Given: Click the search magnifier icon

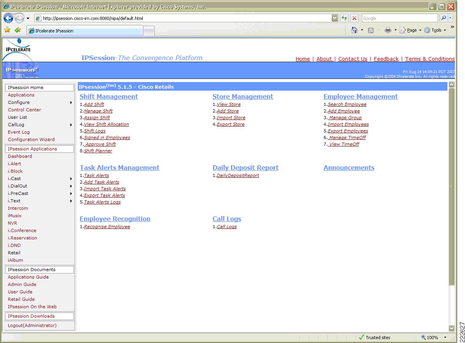Looking at the screenshot, I should [444, 18].
